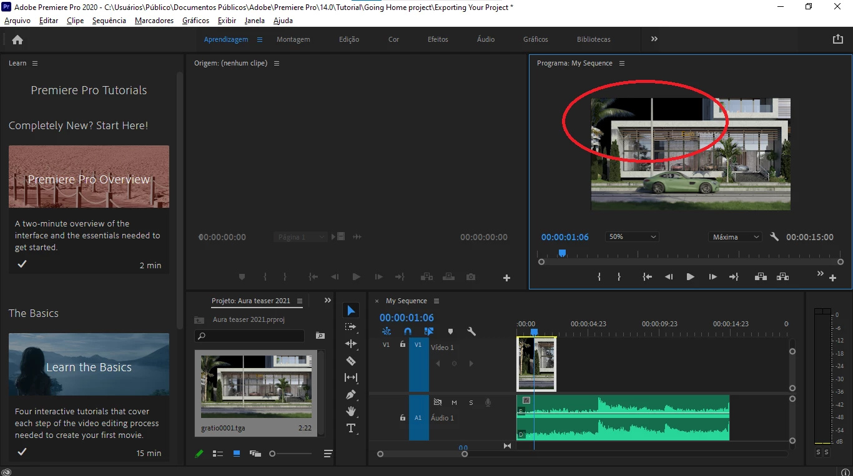The image size is (853, 476).
Task: Click Mark Out in Program monitor
Action: 619,277
